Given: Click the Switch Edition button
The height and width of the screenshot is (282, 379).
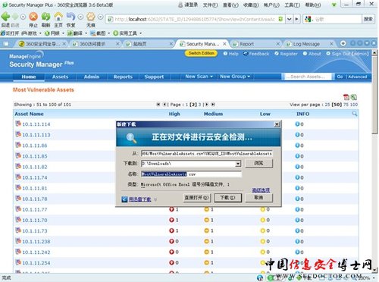Looking at the screenshot, I should [201, 53].
